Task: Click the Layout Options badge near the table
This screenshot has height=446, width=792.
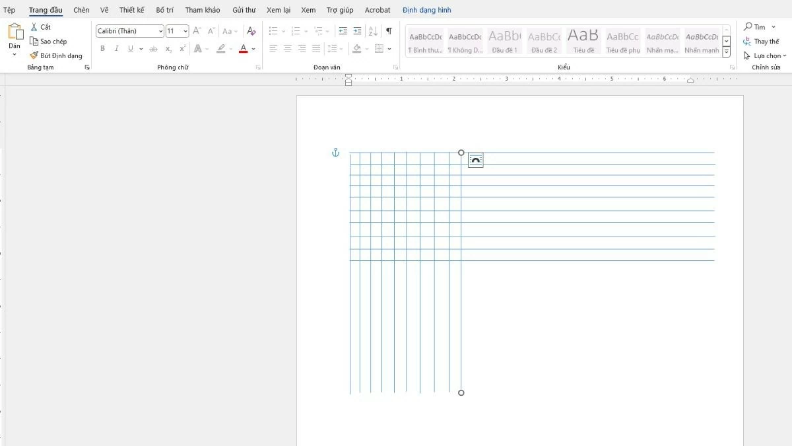Action: pyautogui.click(x=475, y=160)
